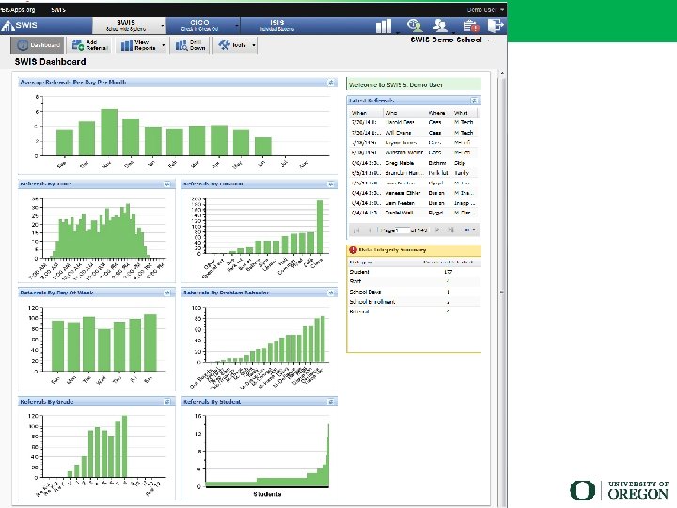Go to last page of Latest Referrals
This screenshot has width=677, height=508.
tap(450, 230)
